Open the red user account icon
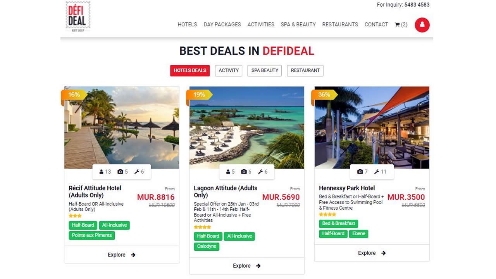Screen dimensions: 496x279 pos(422,25)
